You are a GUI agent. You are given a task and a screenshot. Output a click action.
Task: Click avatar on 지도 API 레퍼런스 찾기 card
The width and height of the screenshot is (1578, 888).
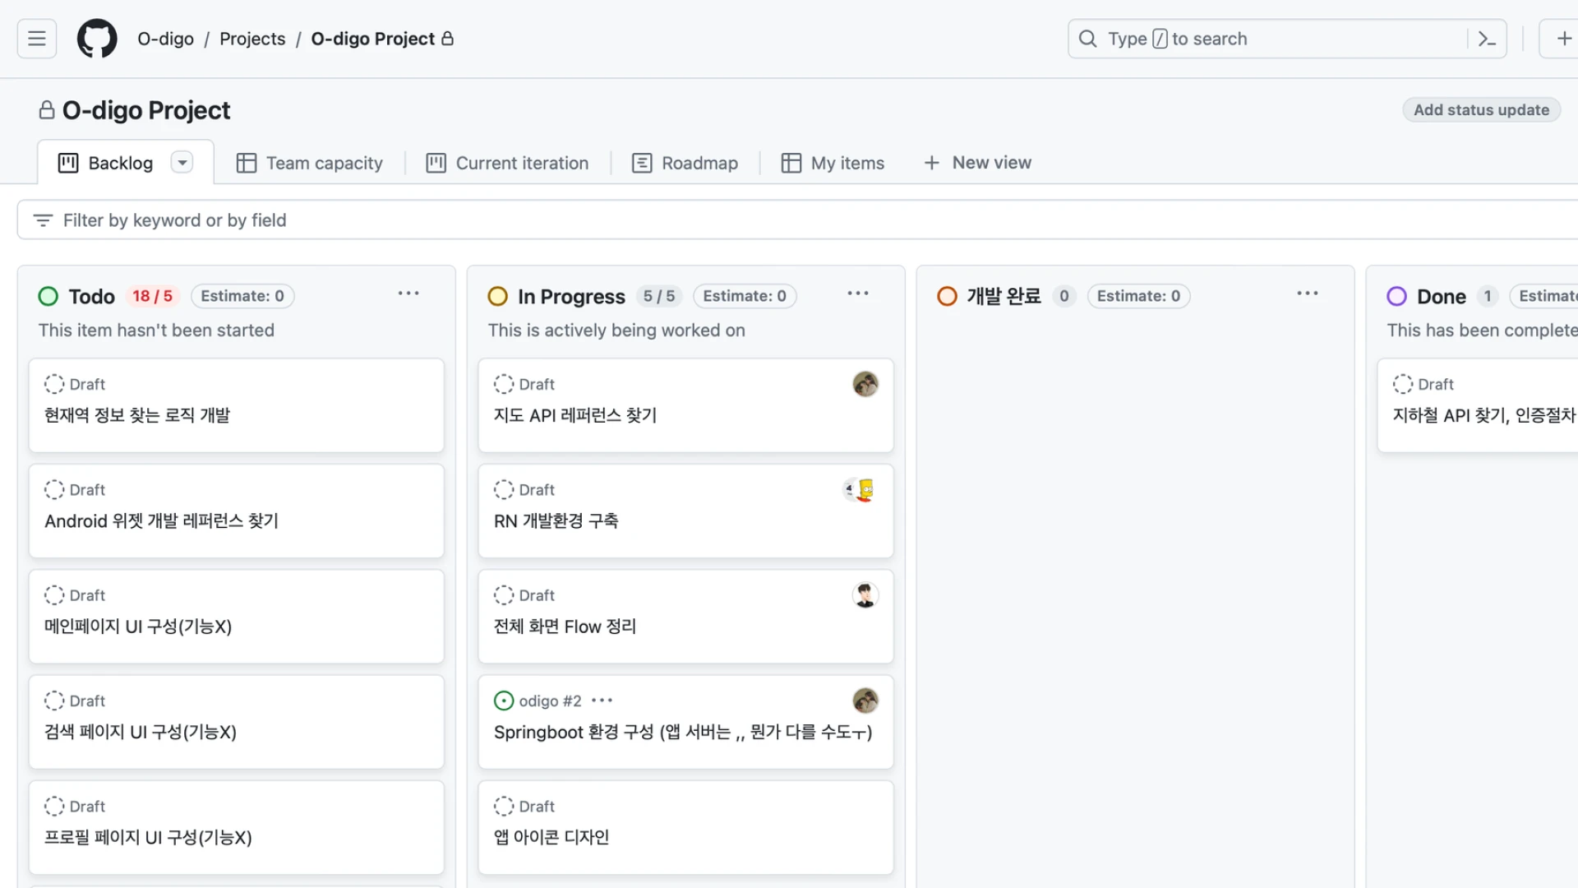(x=865, y=384)
